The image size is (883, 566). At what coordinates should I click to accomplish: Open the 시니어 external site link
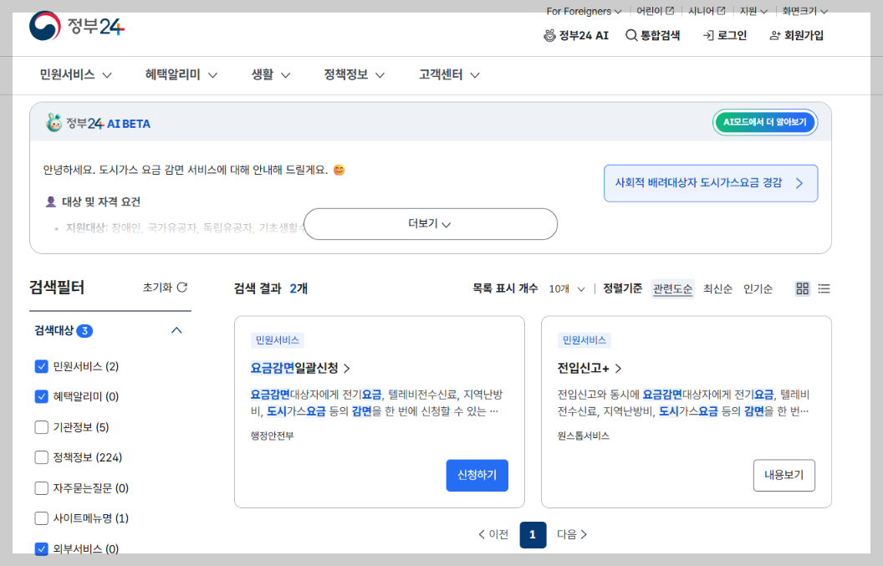(x=707, y=11)
